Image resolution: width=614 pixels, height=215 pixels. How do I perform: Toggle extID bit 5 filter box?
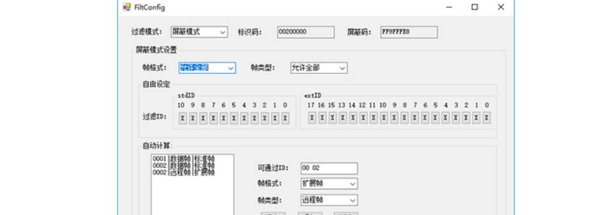(435, 118)
